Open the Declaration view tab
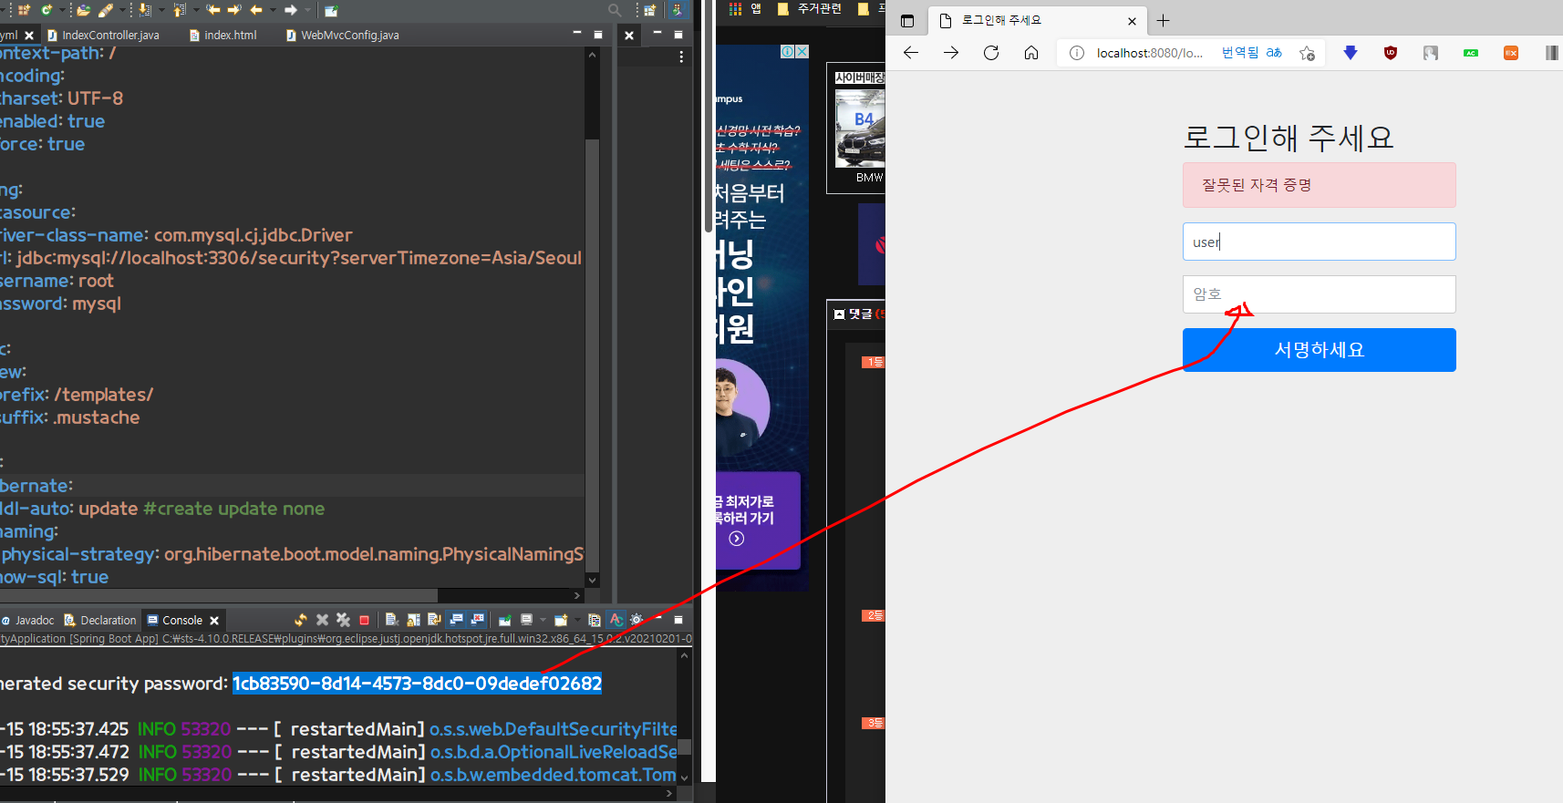 [x=100, y=620]
